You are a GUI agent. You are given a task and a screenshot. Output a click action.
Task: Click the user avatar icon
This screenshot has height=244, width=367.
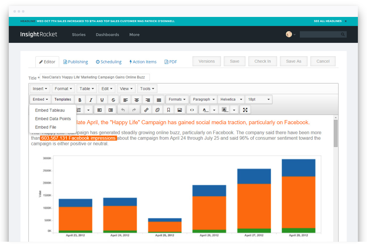click(x=289, y=34)
